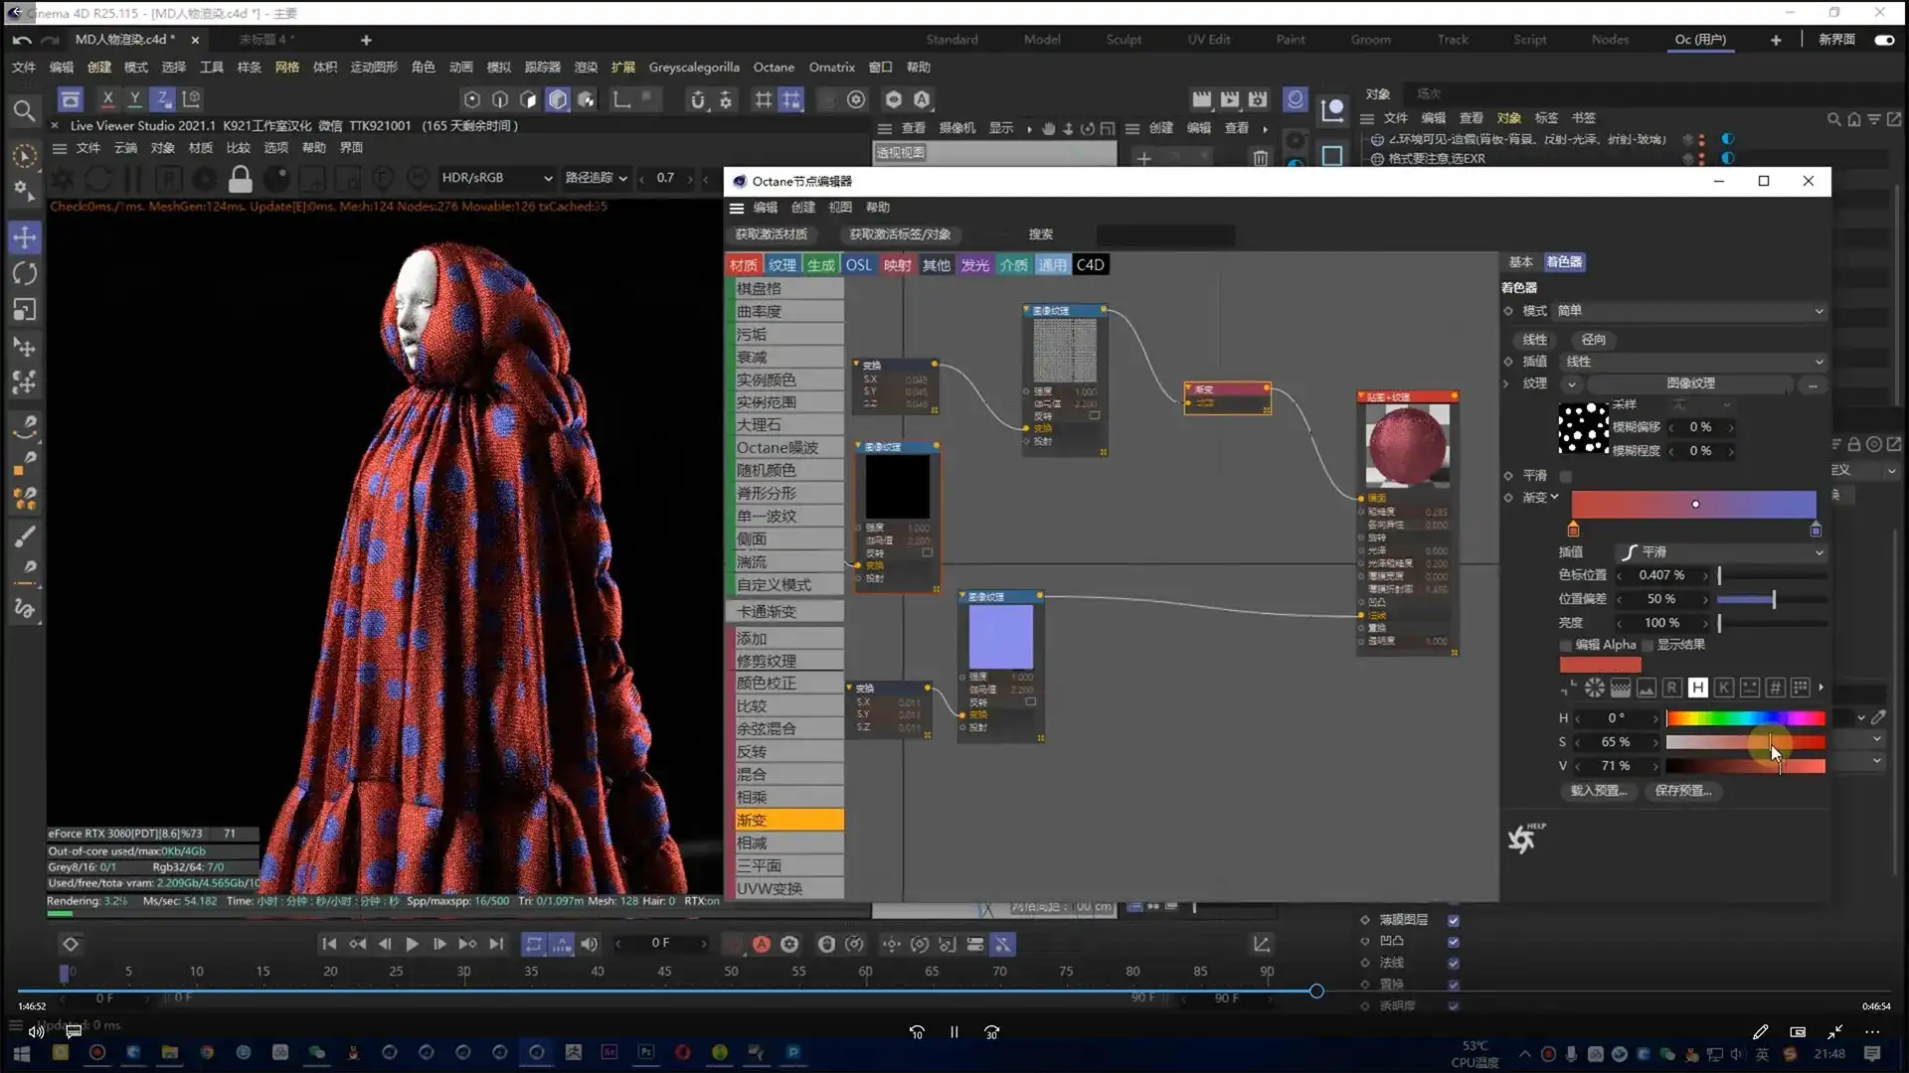The height and width of the screenshot is (1073, 1909).
Task: Select the Rotate tool in left toolbar
Action: point(25,273)
